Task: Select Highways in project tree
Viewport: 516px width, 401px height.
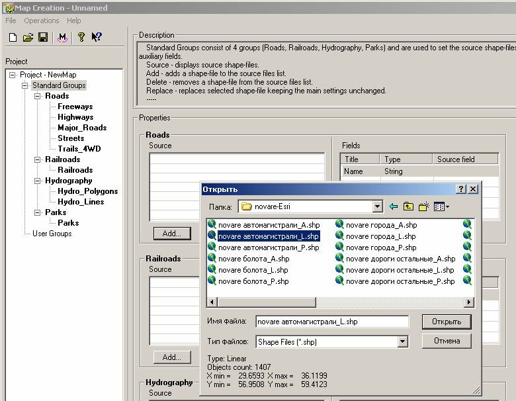Action: 75,117
